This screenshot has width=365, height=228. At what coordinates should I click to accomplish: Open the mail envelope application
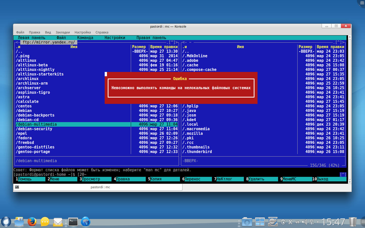pos(58,222)
